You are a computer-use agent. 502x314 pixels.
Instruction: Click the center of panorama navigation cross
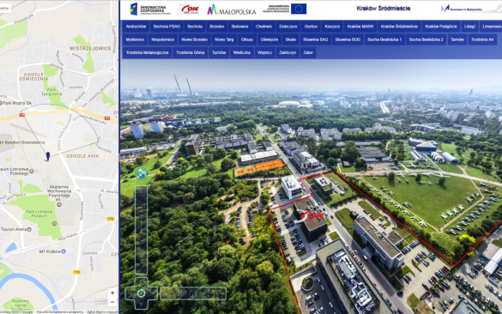tap(142, 293)
